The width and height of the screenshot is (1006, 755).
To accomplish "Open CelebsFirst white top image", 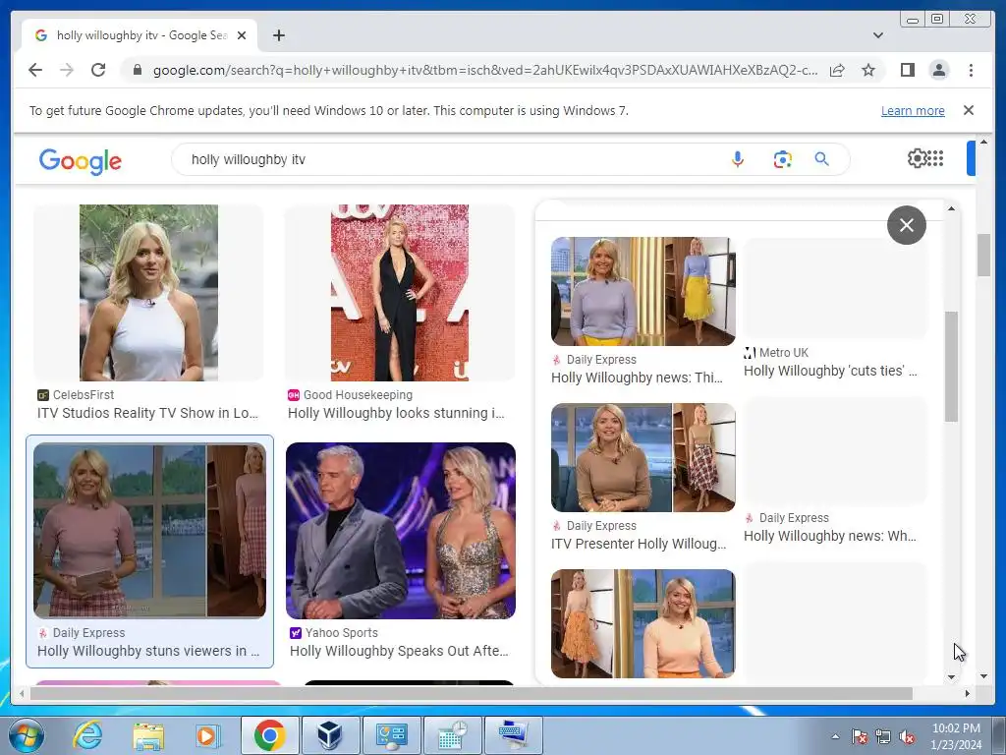I will pyautogui.click(x=148, y=293).
